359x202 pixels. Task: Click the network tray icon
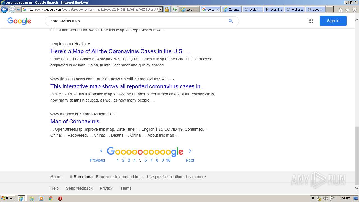[319, 198]
